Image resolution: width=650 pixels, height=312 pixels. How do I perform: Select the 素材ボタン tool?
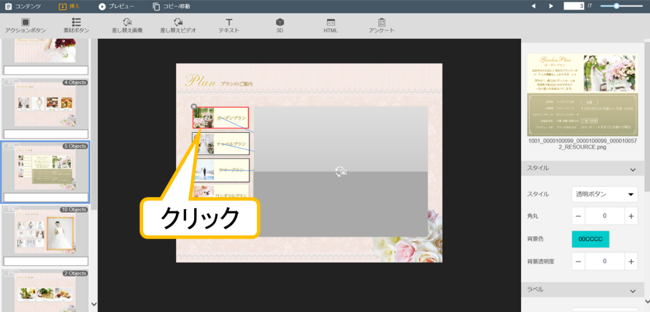[76, 26]
